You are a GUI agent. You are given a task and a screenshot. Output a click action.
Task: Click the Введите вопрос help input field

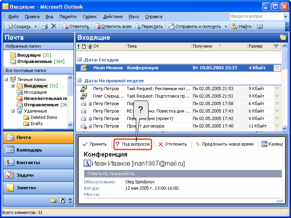pyautogui.click(x=256, y=17)
